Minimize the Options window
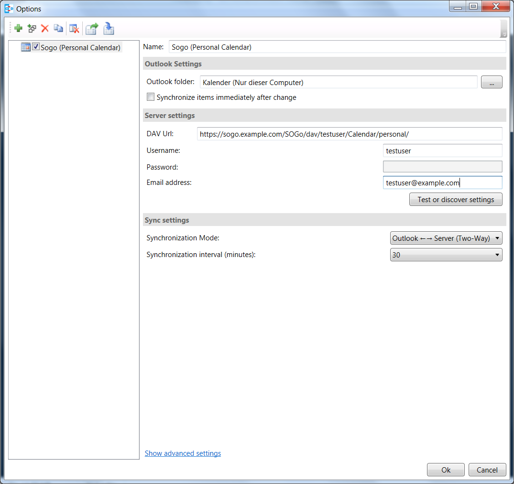Image resolution: width=514 pixels, height=484 pixels. pyautogui.click(x=458, y=7)
